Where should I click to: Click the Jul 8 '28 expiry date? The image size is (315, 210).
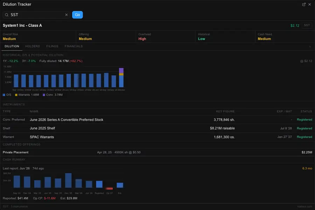tap(286, 128)
